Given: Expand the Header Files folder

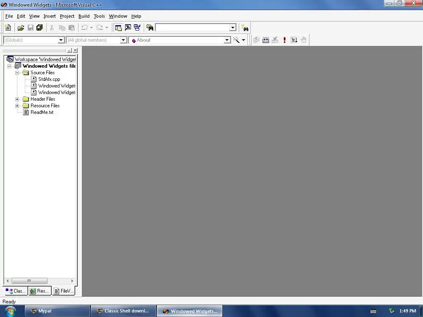Looking at the screenshot, I should [x=17, y=99].
